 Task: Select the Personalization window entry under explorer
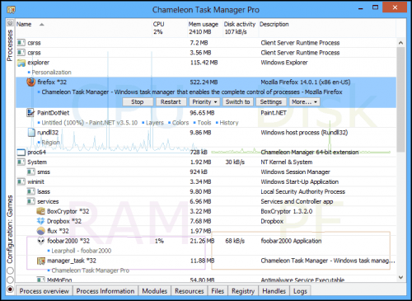point(52,73)
